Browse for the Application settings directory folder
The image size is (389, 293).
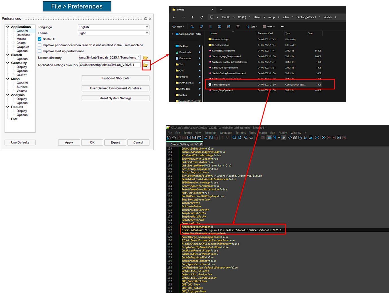click(146, 65)
